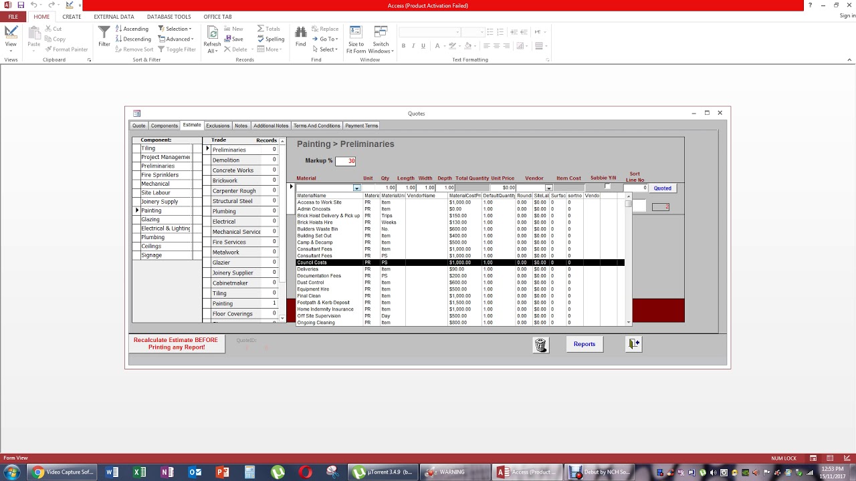The height and width of the screenshot is (481, 856).
Task: Sort records Descending
Action: click(x=133, y=39)
